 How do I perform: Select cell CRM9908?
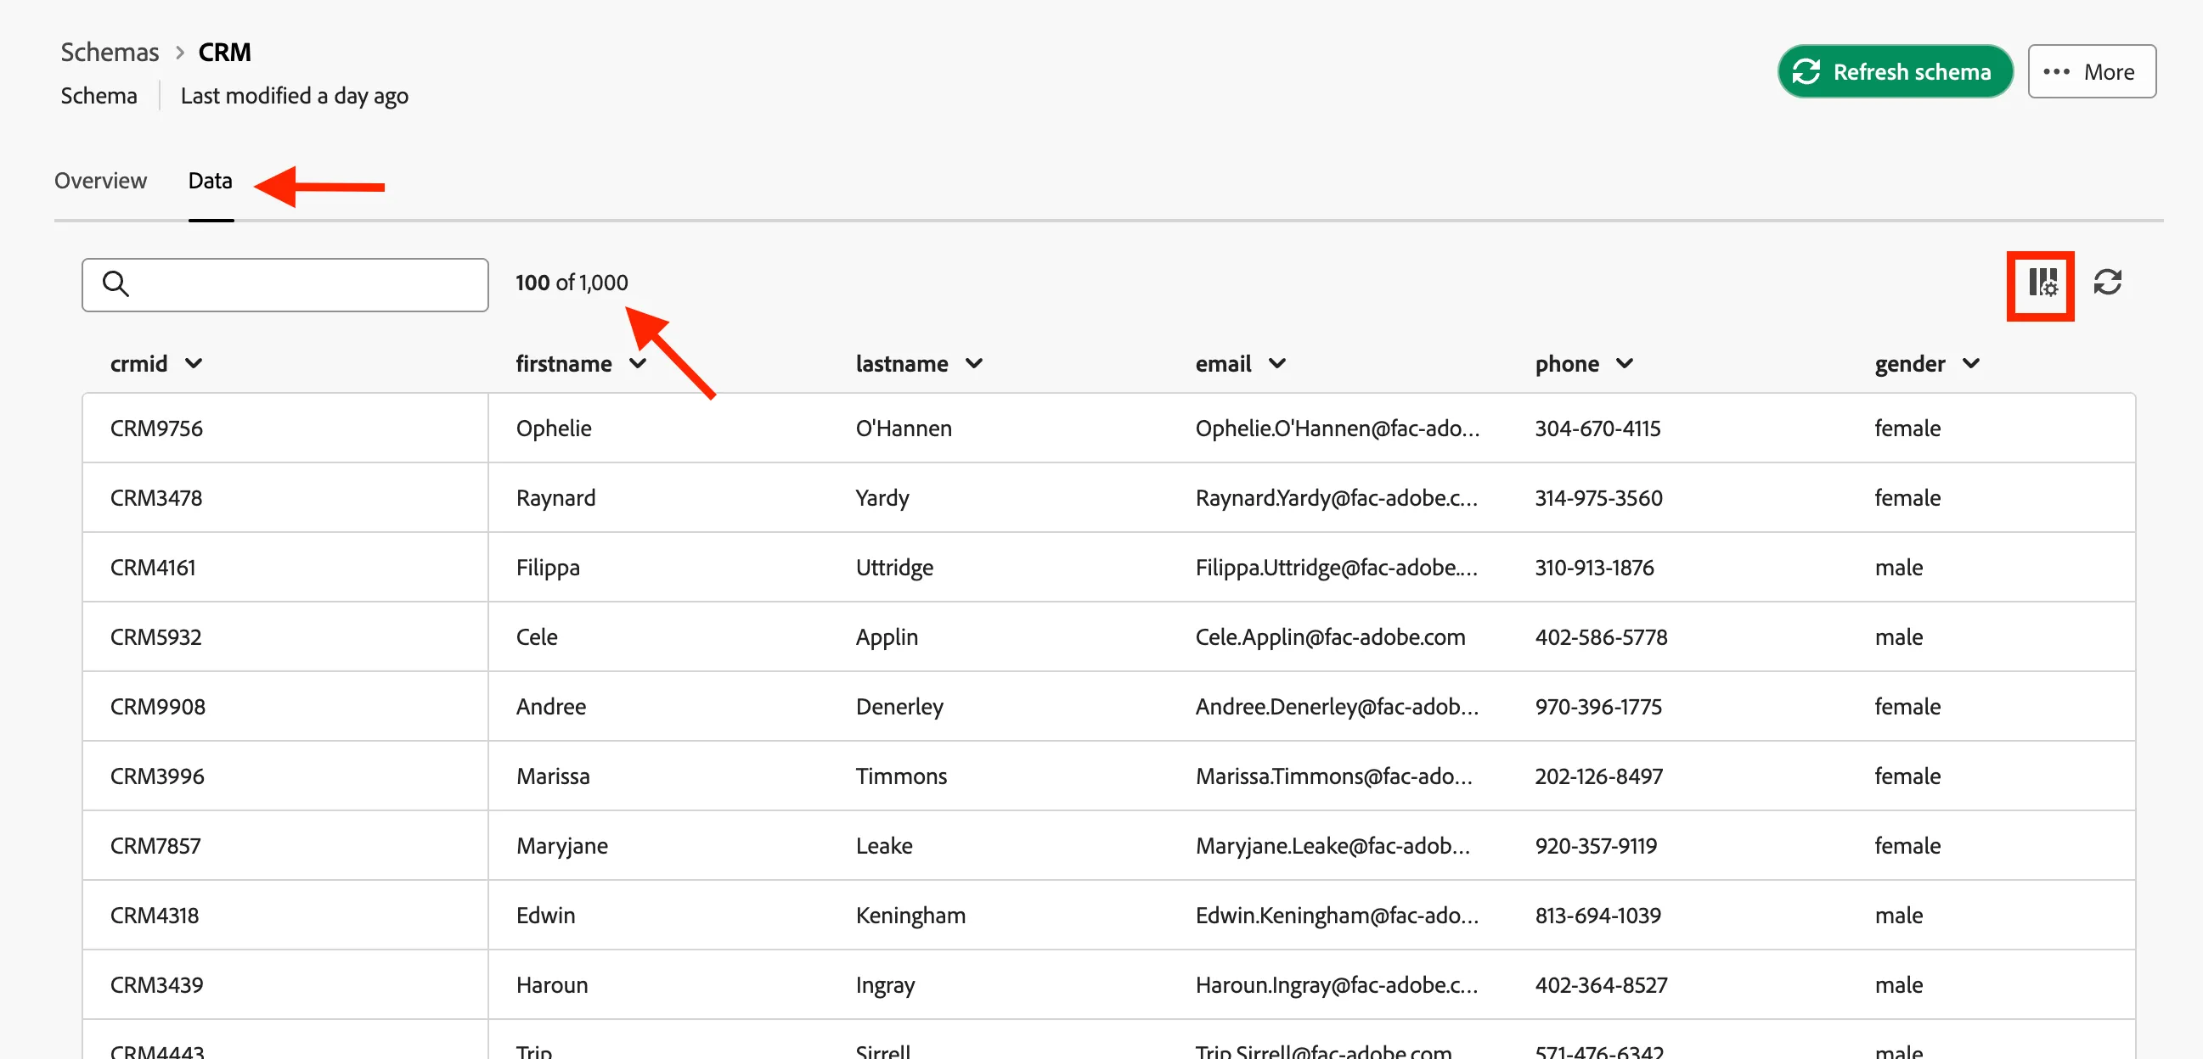coord(157,707)
